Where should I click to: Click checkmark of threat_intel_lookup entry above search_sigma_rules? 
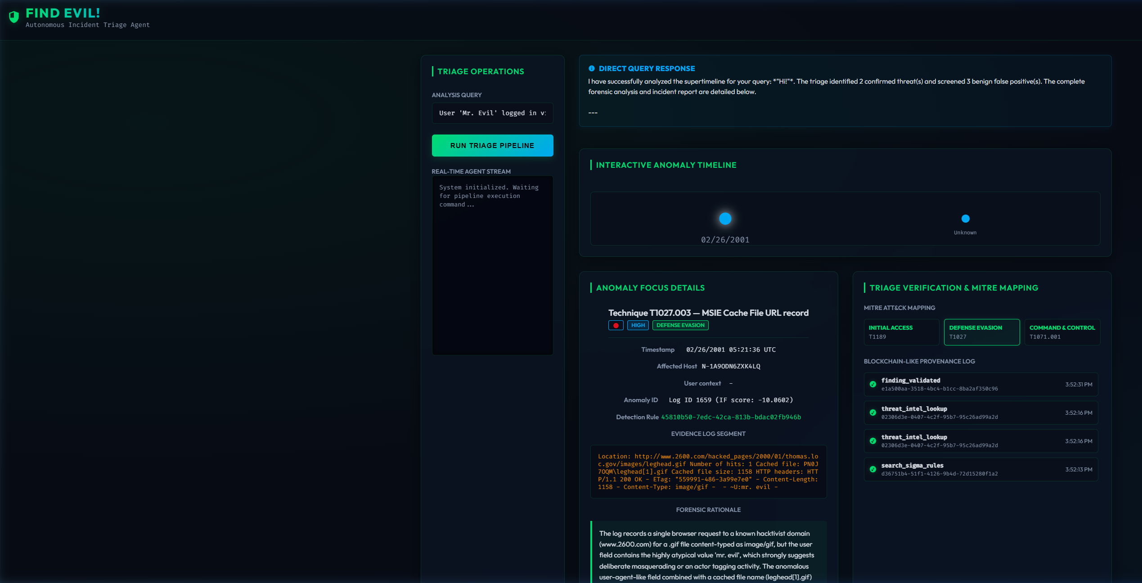[873, 441]
